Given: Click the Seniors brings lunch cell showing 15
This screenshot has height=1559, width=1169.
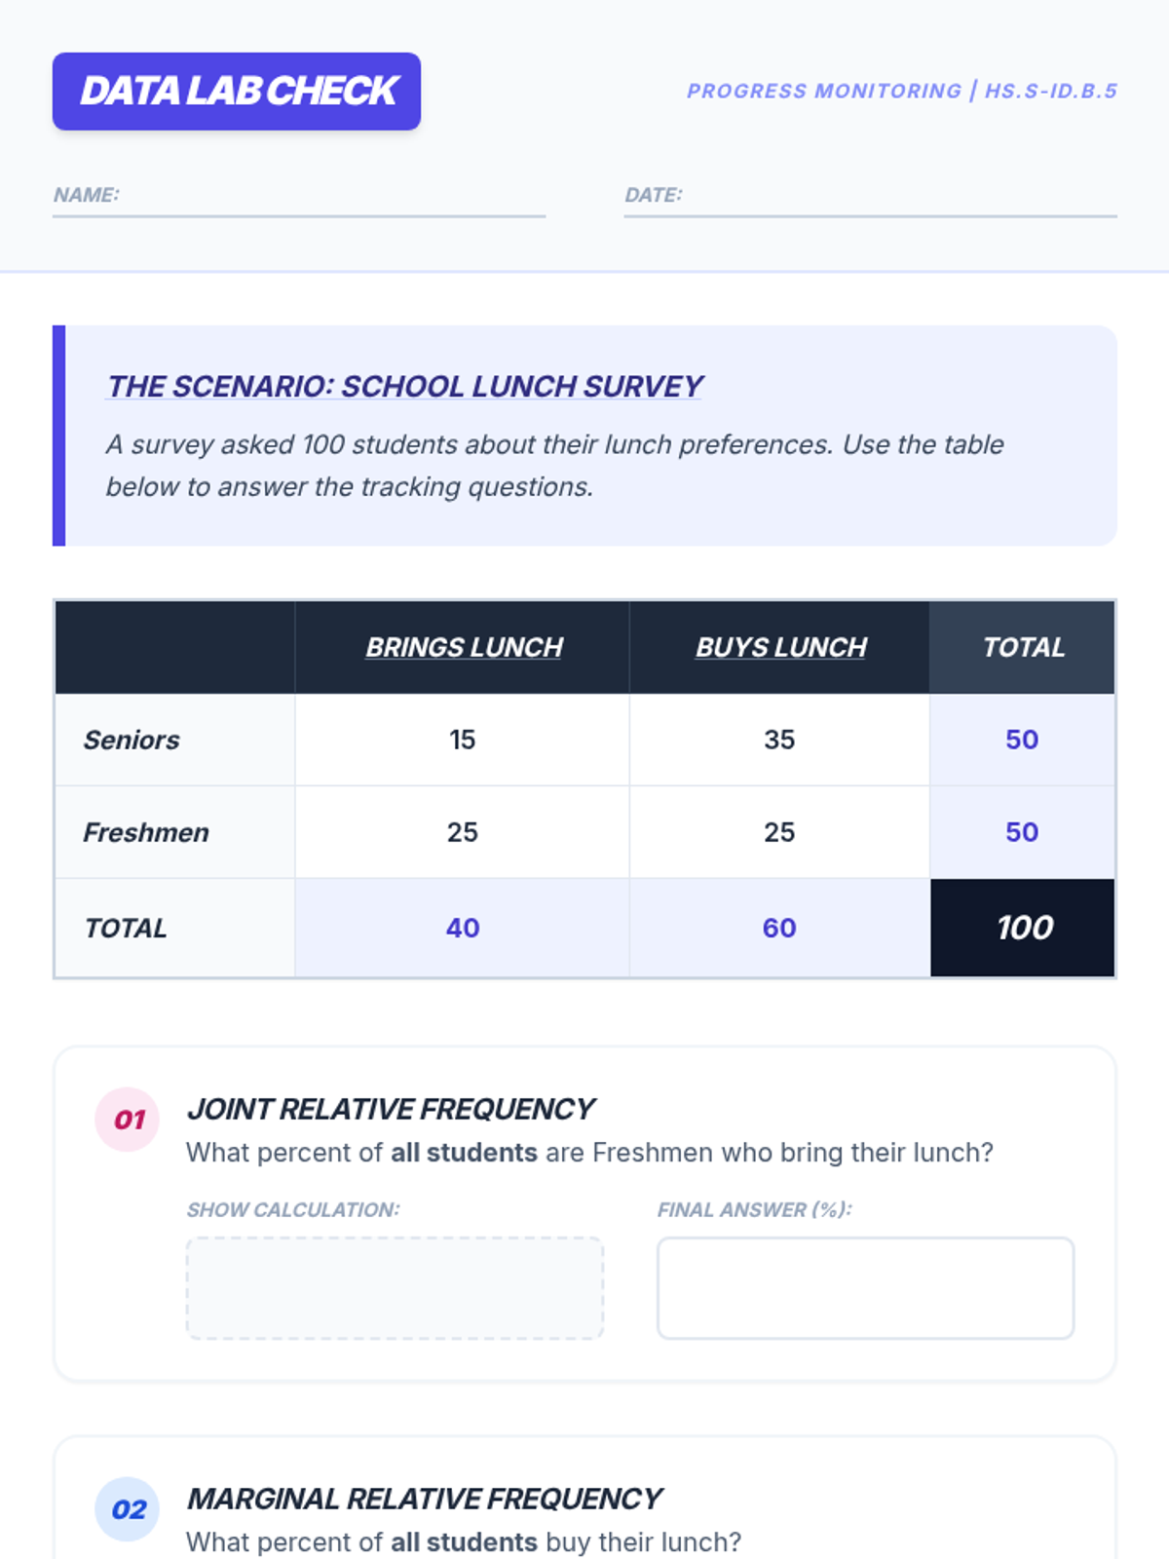Looking at the screenshot, I should pyautogui.click(x=463, y=740).
